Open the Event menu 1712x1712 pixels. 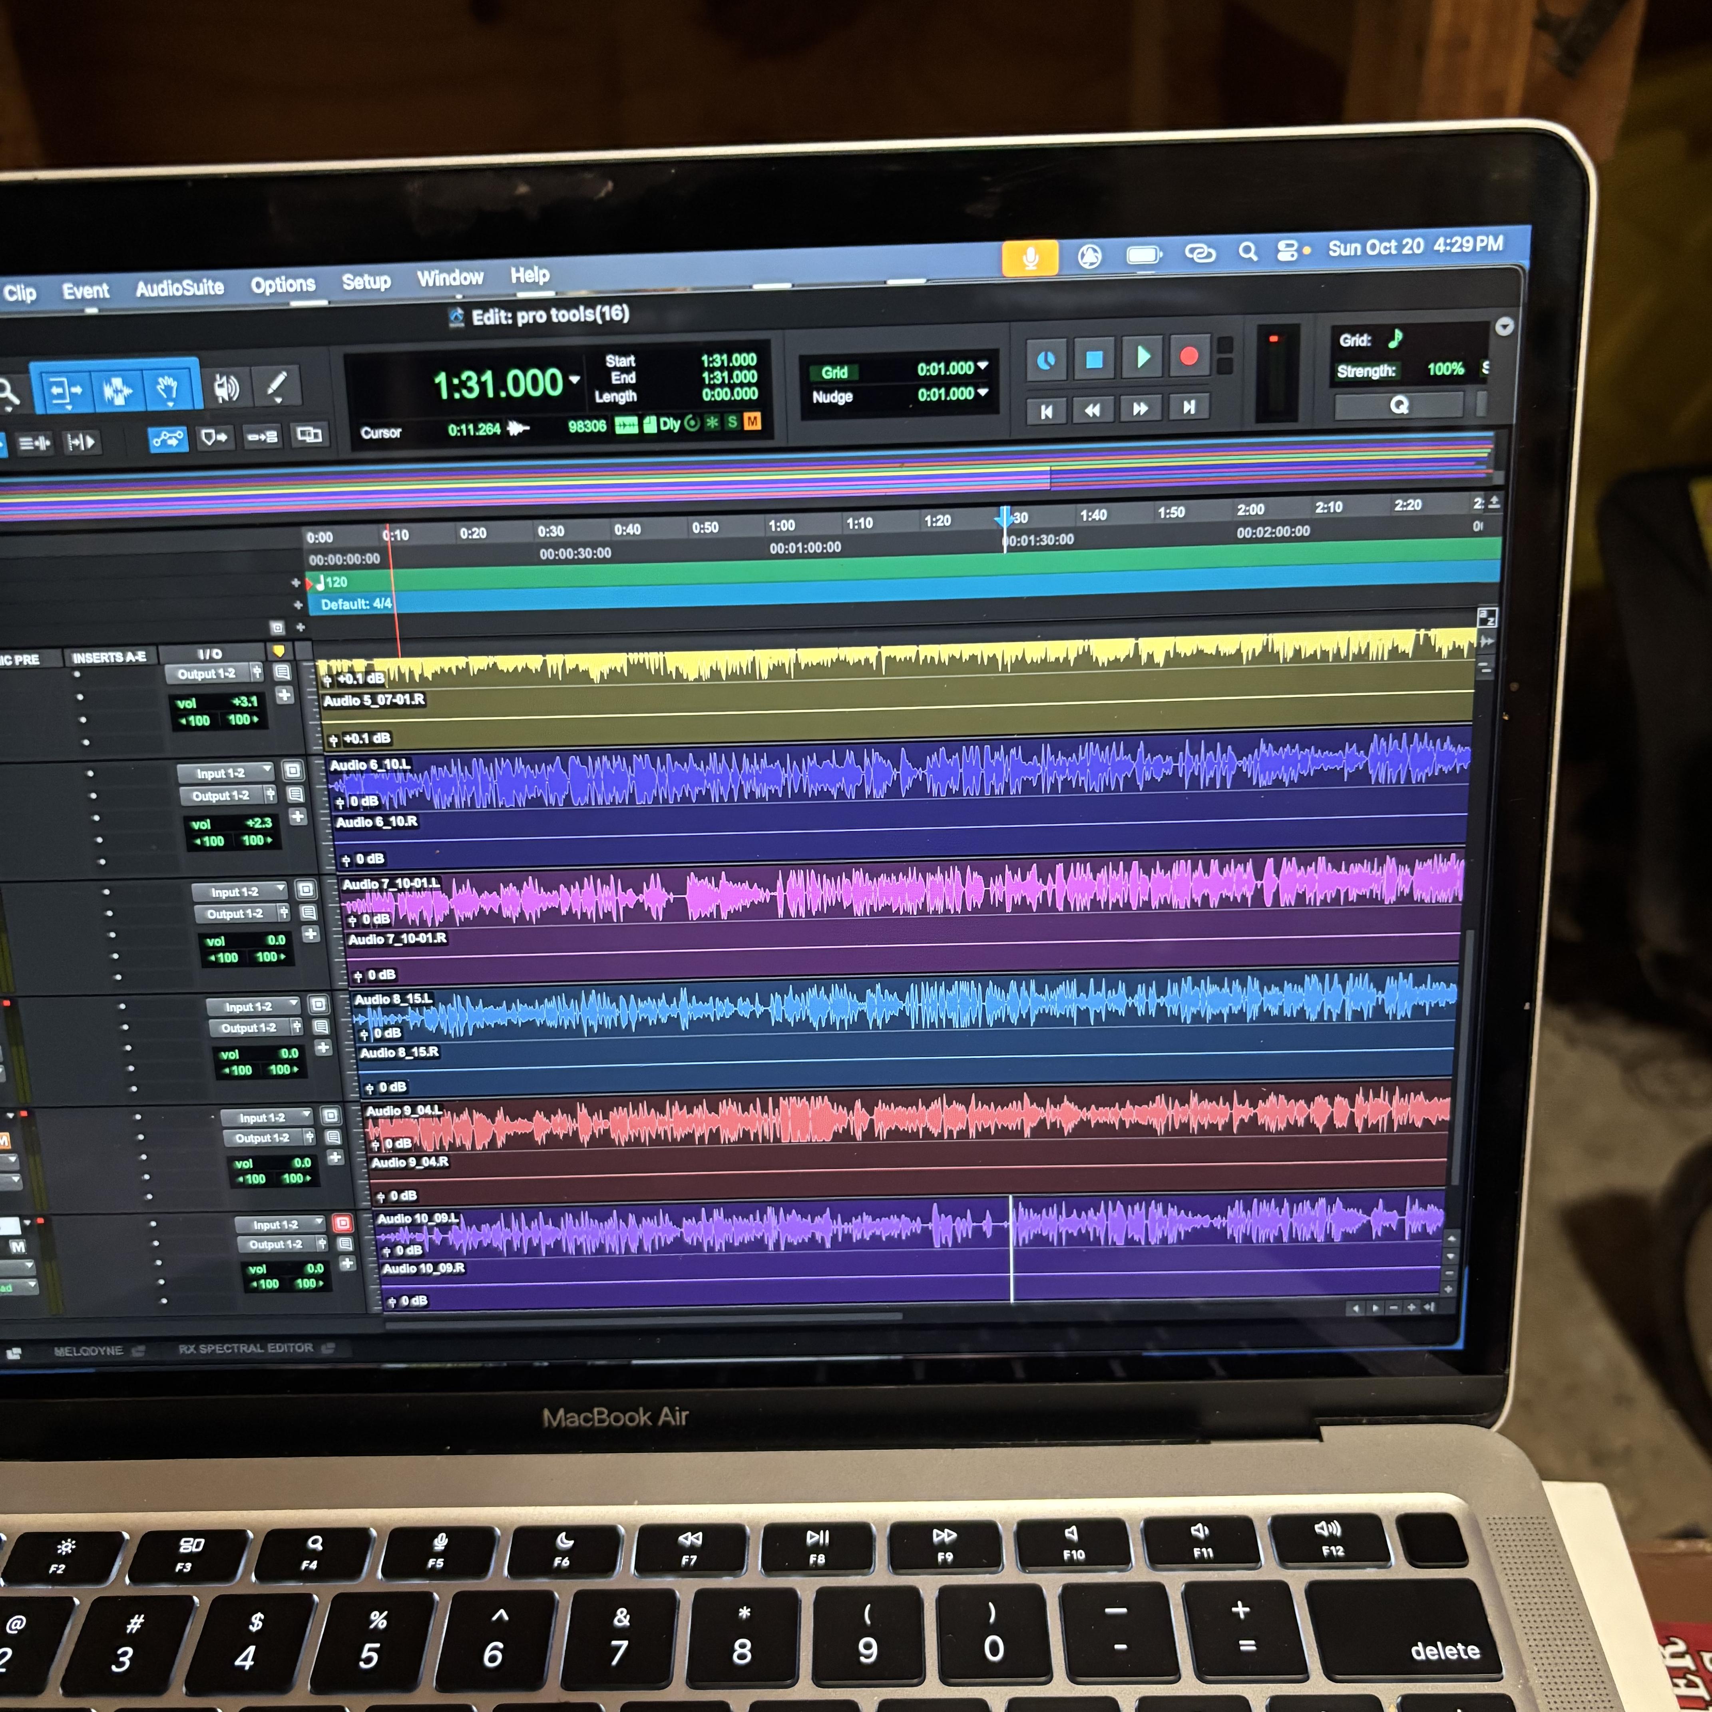(85, 291)
